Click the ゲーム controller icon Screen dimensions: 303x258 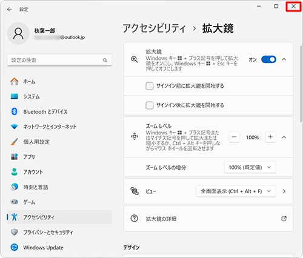point(14,202)
